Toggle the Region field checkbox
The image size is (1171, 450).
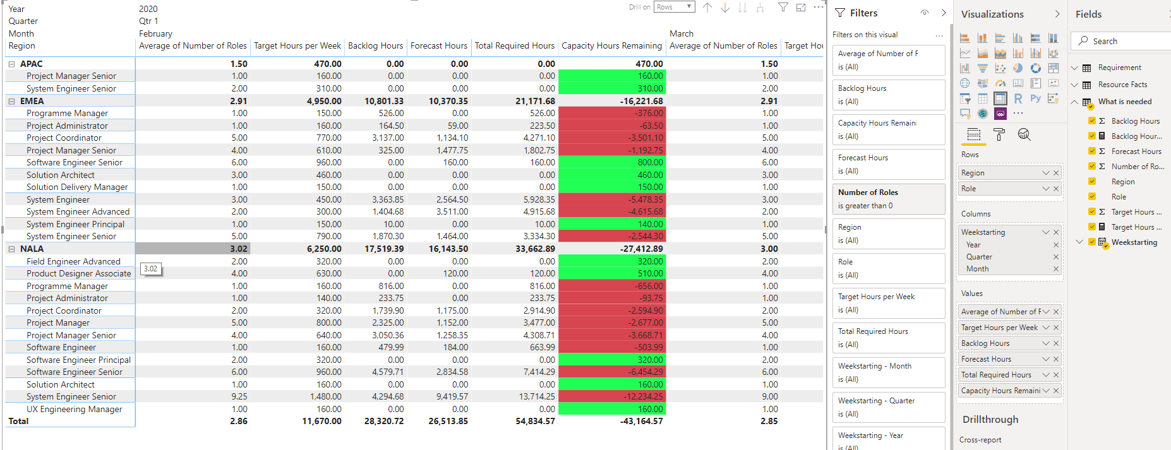1092,181
